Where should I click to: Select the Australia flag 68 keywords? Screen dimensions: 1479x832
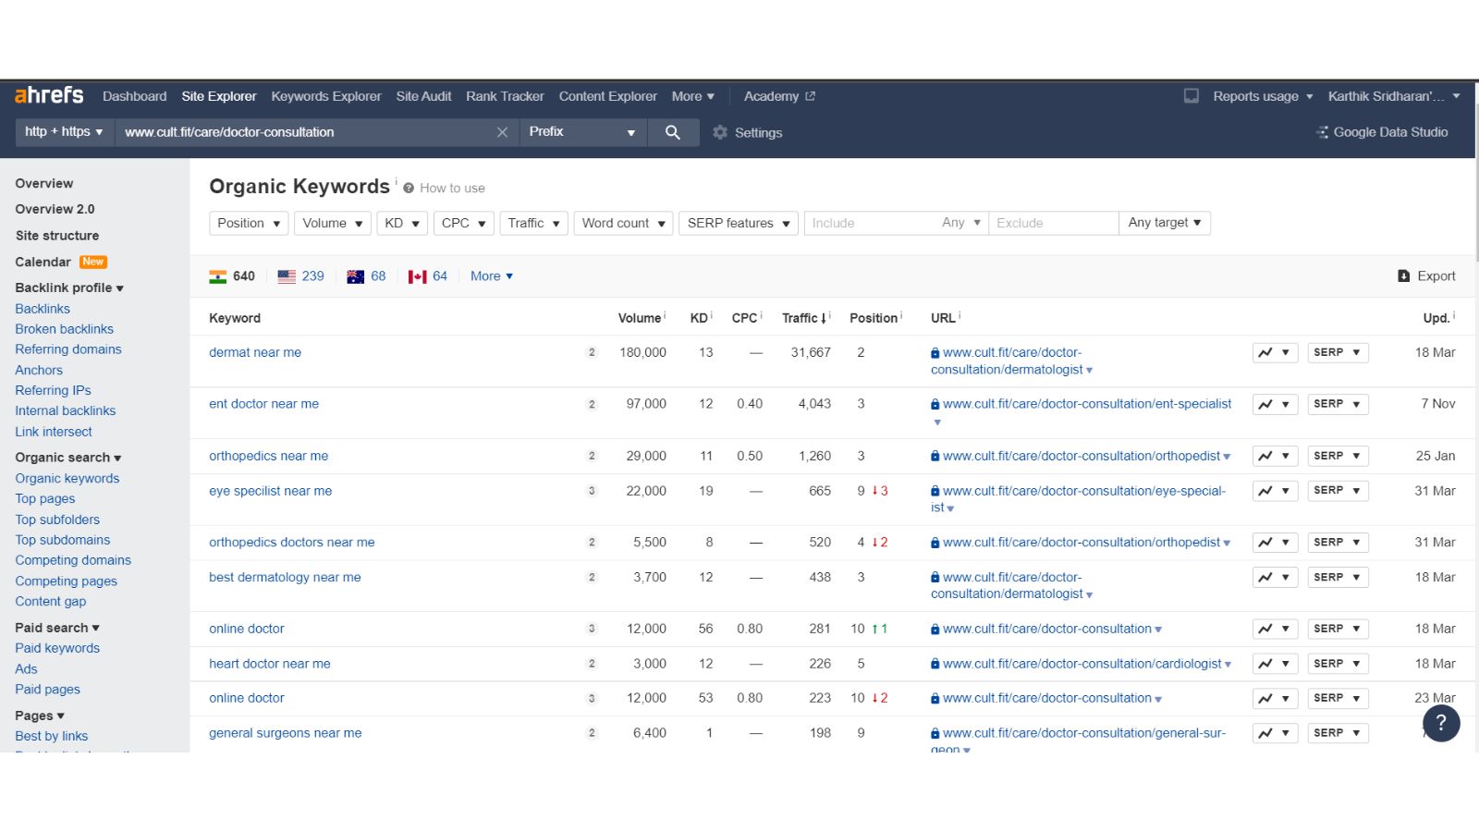[x=366, y=275]
